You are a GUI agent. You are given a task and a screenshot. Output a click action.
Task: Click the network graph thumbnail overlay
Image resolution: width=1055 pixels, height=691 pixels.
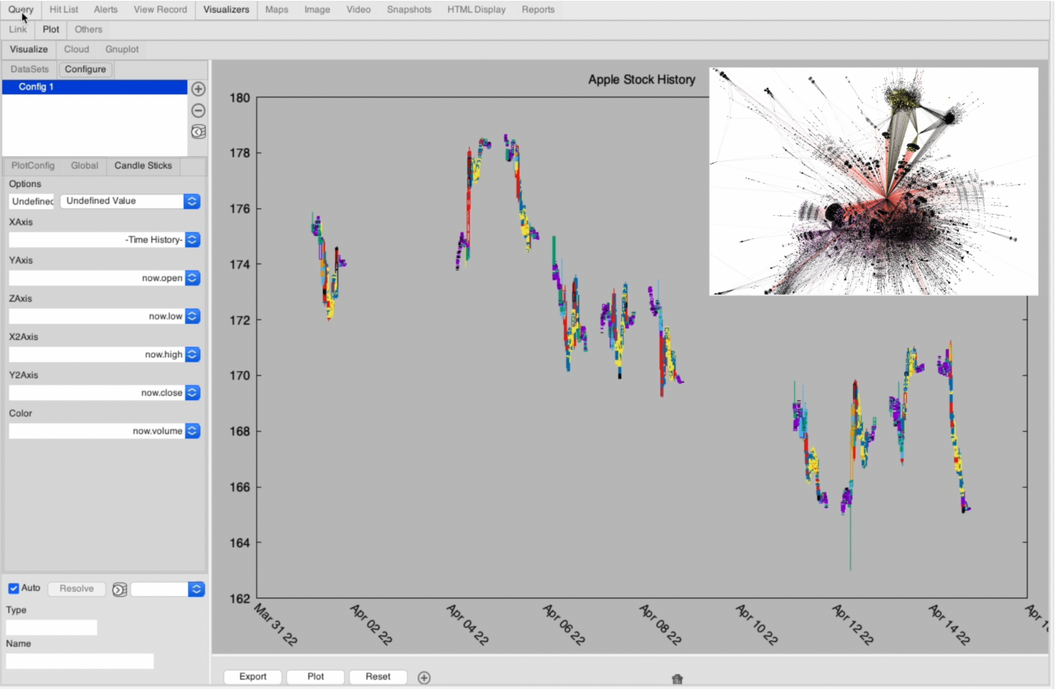click(x=873, y=181)
